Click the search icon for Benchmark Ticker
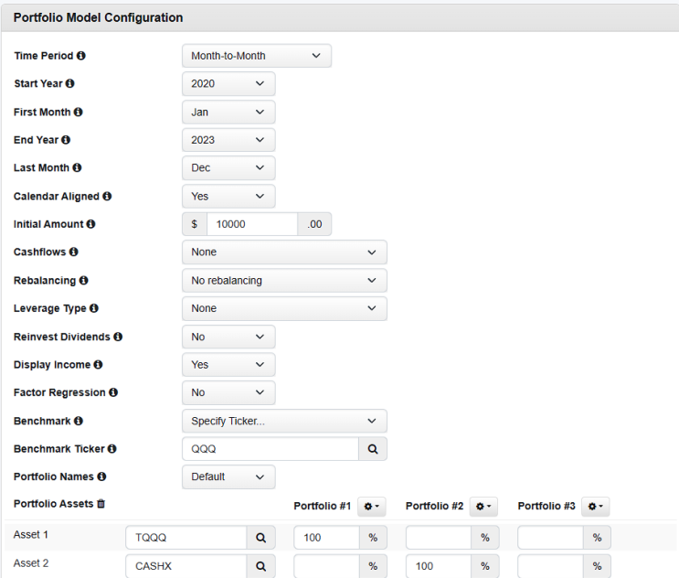 (373, 449)
